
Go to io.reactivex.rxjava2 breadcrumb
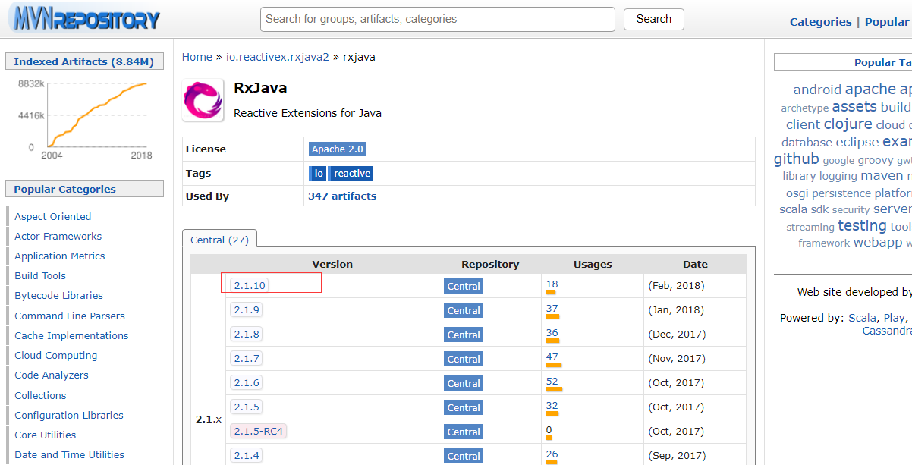point(278,57)
